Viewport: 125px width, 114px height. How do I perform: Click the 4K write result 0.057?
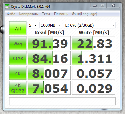[x=94, y=73]
